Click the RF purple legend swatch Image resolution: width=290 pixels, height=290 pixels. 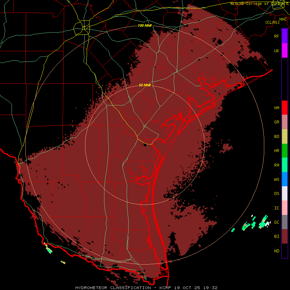click(285, 36)
